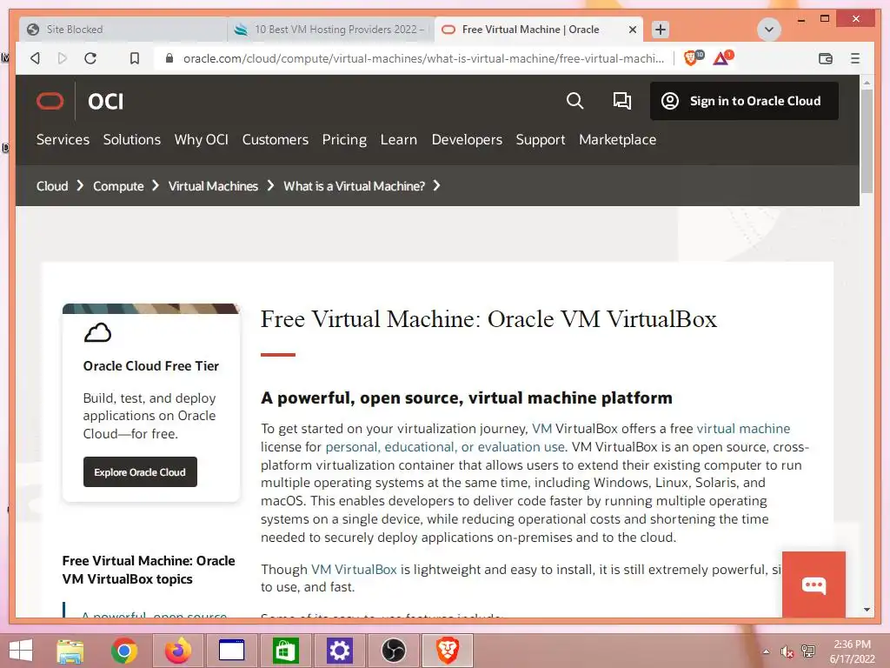Open the gear Settings taskbar icon
This screenshot has height=668, width=890.
(x=340, y=651)
